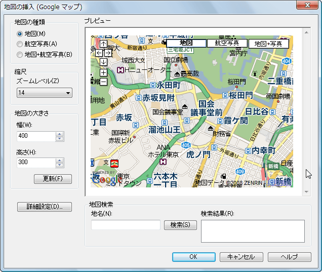The height and width of the screenshot is (272, 322).
Task: Click in the 幅(W) width field showing 400
Action: coord(36,136)
